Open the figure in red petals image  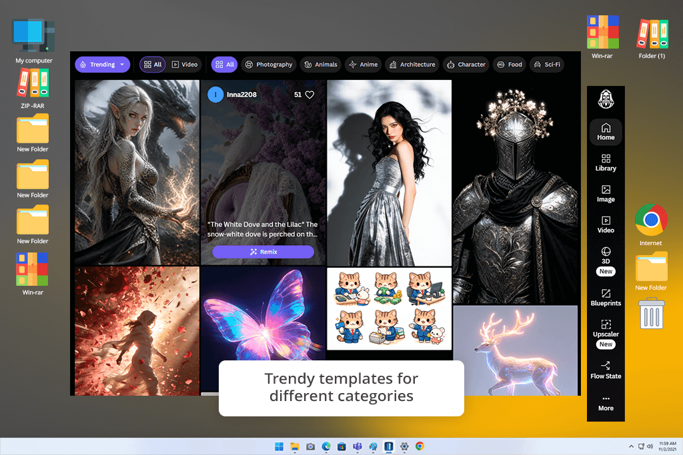click(x=137, y=331)
